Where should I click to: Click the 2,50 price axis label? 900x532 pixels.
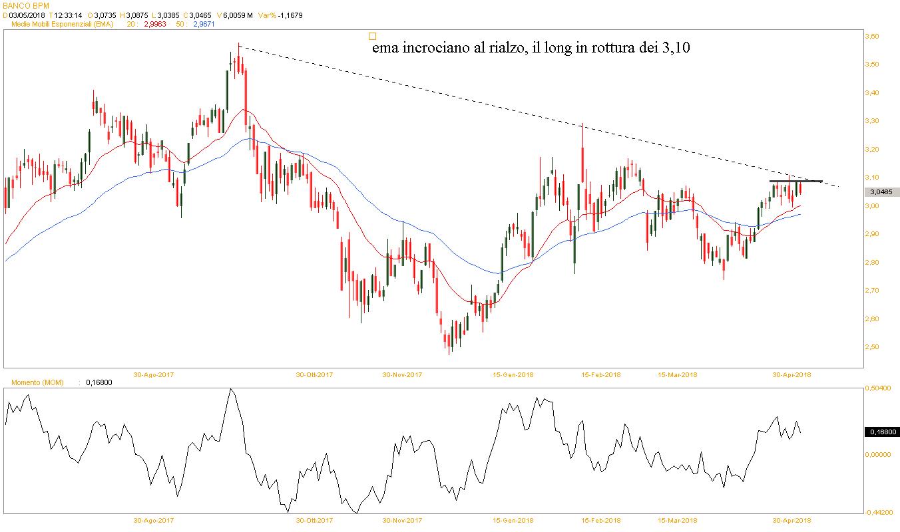(872, 347)
